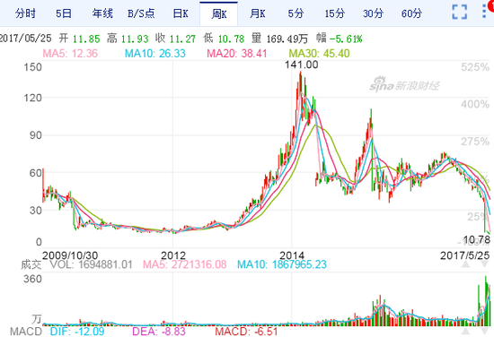Open the 5分 five-minute chart tab
This screenshot has height=337, width=494.
(x=296, y=13)
